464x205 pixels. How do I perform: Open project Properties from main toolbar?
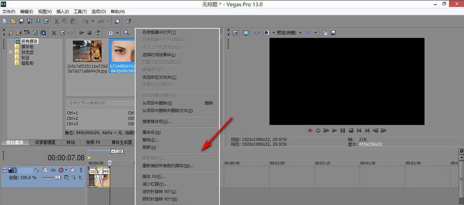pos(46,21)
